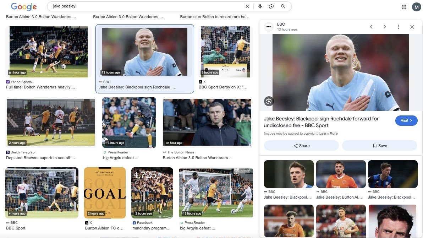Click The Bolton News source label
423x238 pixels.
coord(181,152)
